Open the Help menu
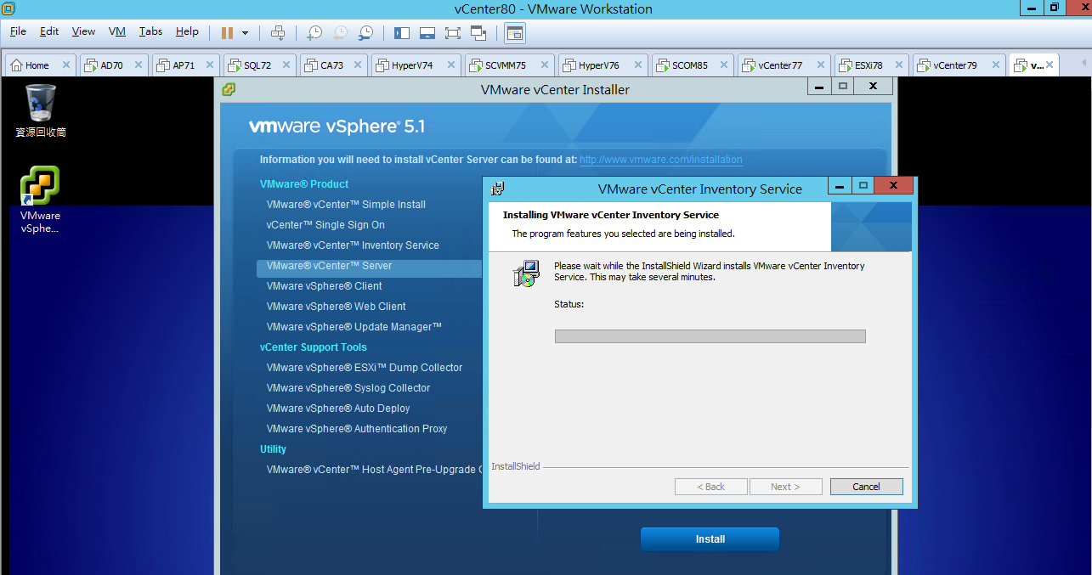The height and width of the screenshot is (575, 1092). point(187,31)
